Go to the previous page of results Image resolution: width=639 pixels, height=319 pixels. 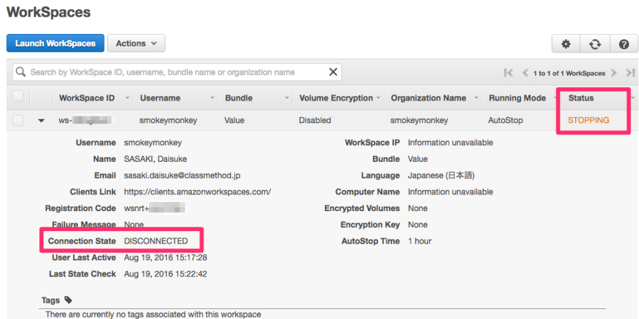[x=525, y=73]
